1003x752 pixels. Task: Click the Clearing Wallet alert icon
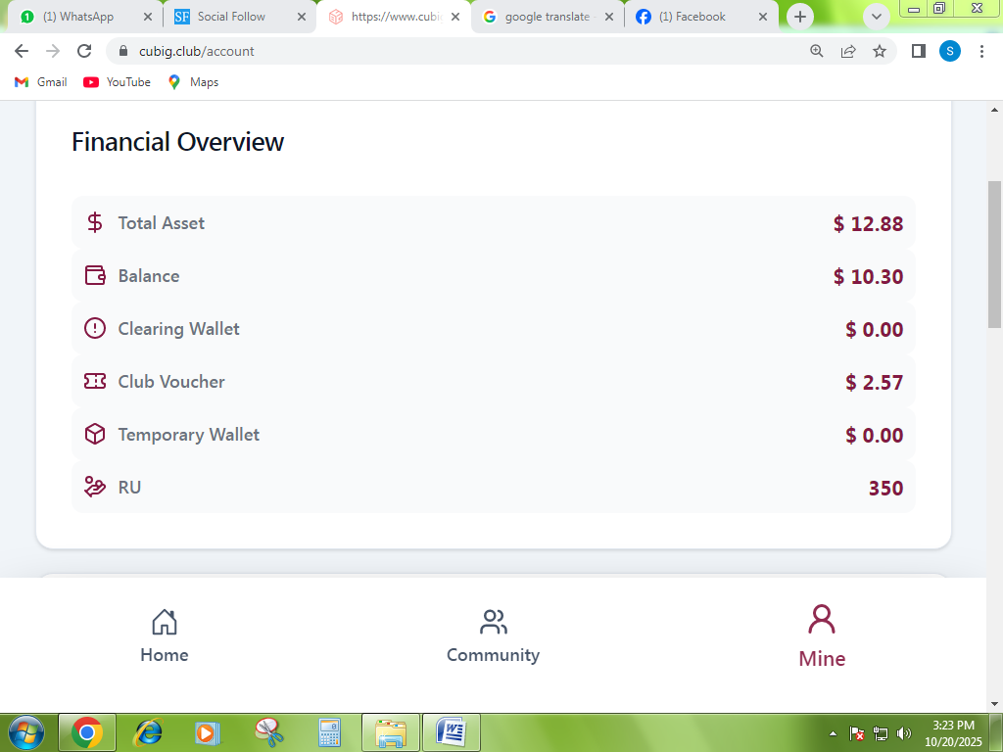(95, 329)
